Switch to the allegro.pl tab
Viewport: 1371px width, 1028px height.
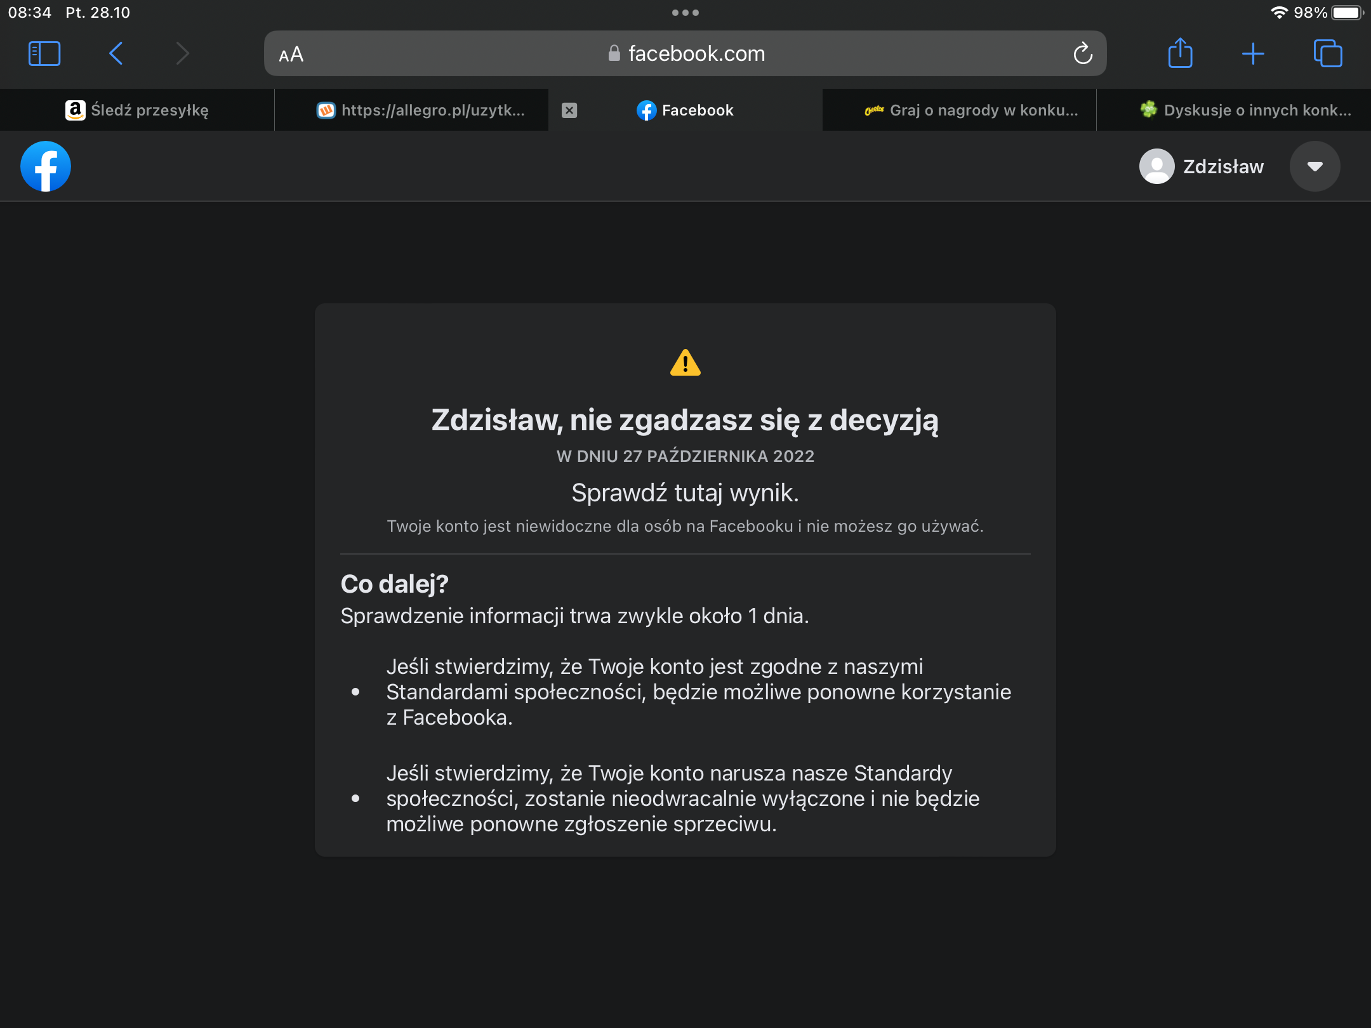(x=421, y=110)
